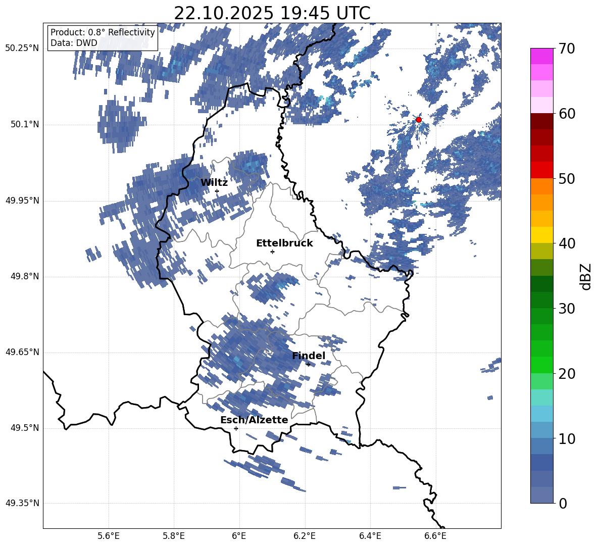Click the 49.95°N latitude label
Viewport: 598px width, 546px height.
[22, 201]
